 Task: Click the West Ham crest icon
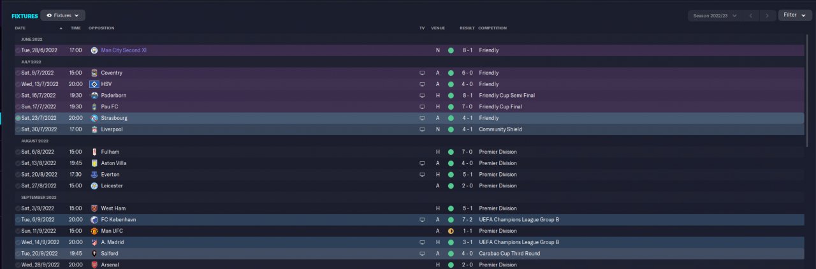pyautogui.click(x=94, y=208)
